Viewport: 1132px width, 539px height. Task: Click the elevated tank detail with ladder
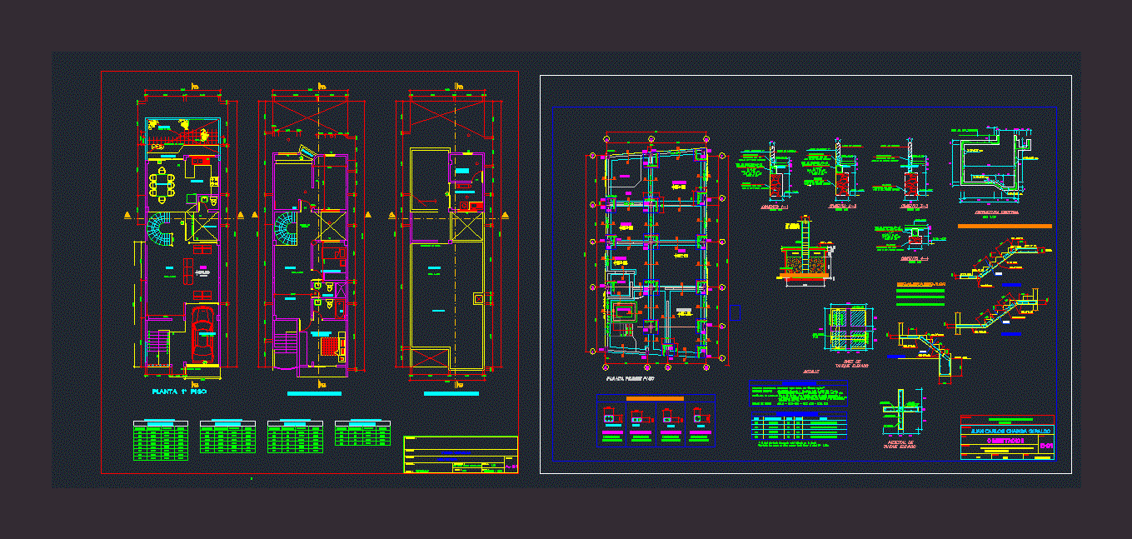point(805,251)
